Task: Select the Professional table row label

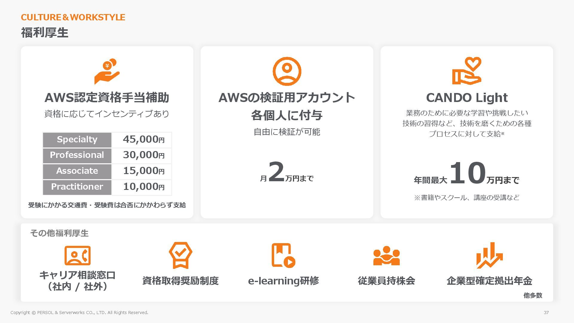Action: click(x=77, y=155)
